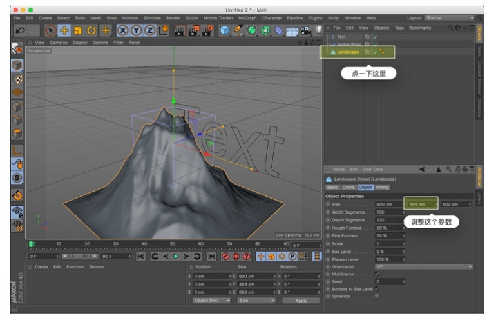487x320 pixels.
Task: Click the blue Cube primitive icon
Action: point(224,30)
